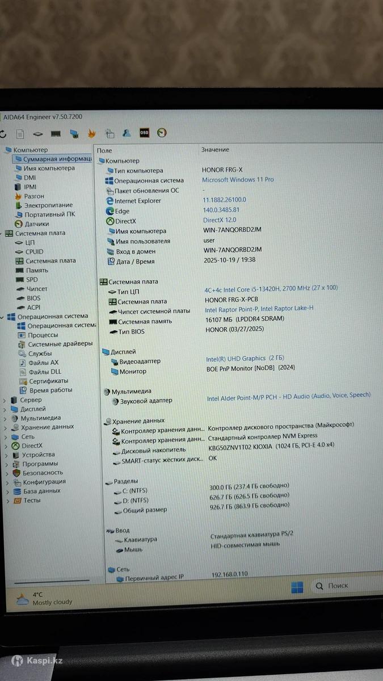Select CPUID under Системная плата
Image resolution: width=383 pixels, height=681 pixels.
coord(34,251)
